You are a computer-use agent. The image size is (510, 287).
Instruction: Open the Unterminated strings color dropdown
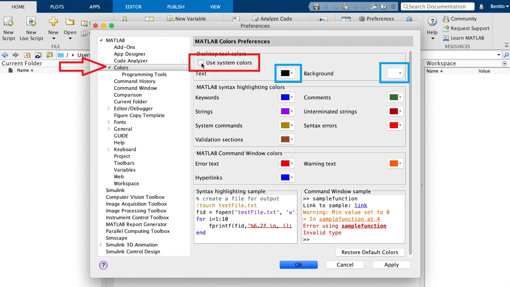coord(395,112)
